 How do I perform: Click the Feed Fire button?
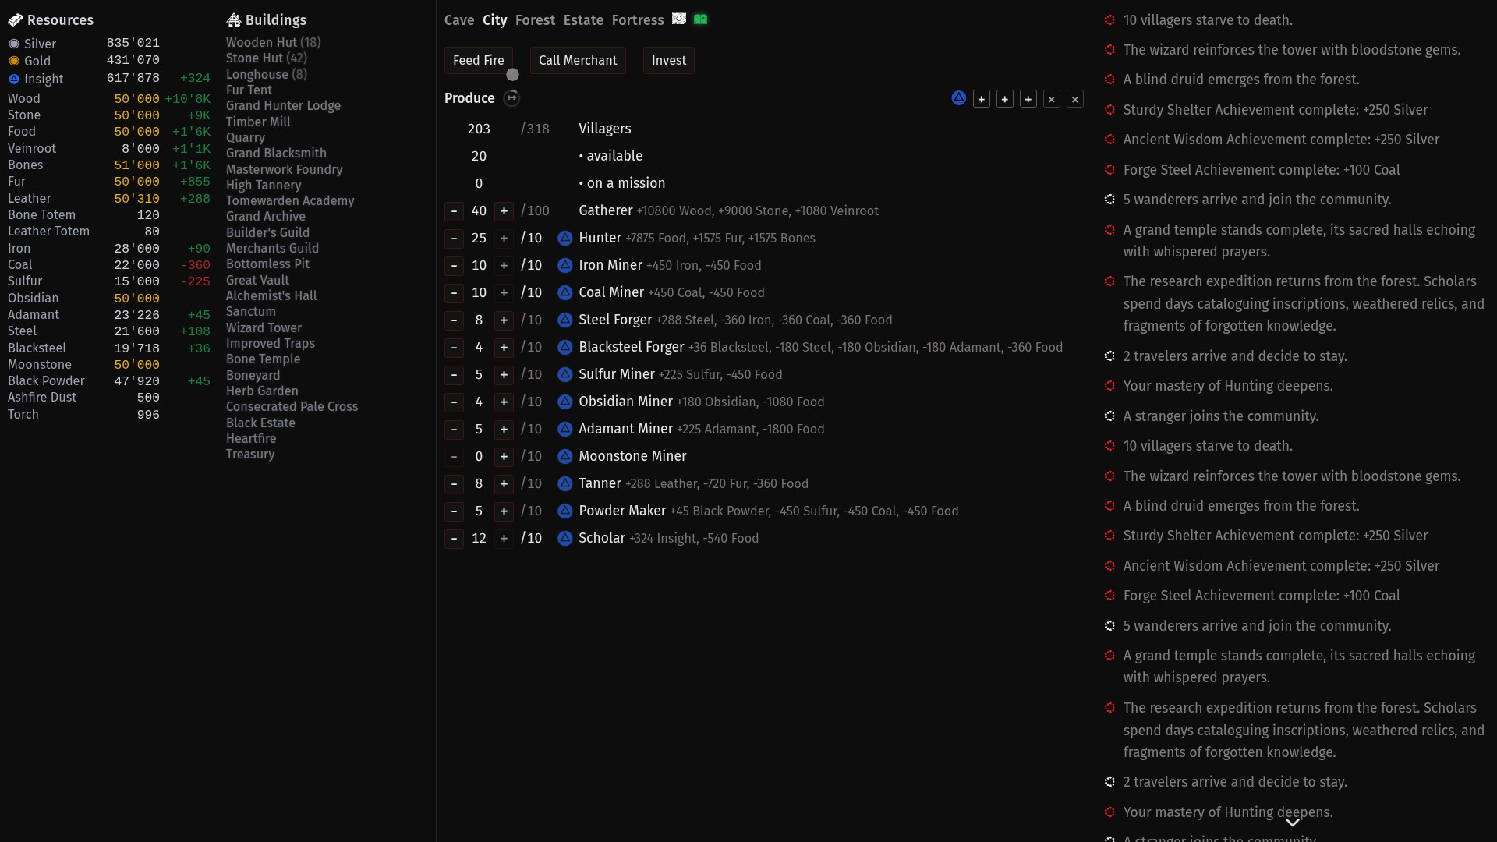pyautogui.click(x=479, y=61)
